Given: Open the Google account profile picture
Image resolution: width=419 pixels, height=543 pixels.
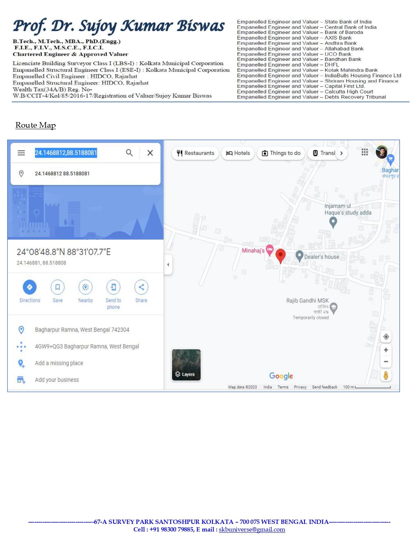Looking at the screenshot, I should coord(382,152).
